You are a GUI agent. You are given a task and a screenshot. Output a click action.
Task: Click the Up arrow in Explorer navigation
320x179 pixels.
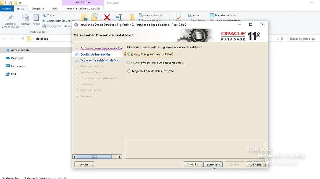tap(23, 39)
